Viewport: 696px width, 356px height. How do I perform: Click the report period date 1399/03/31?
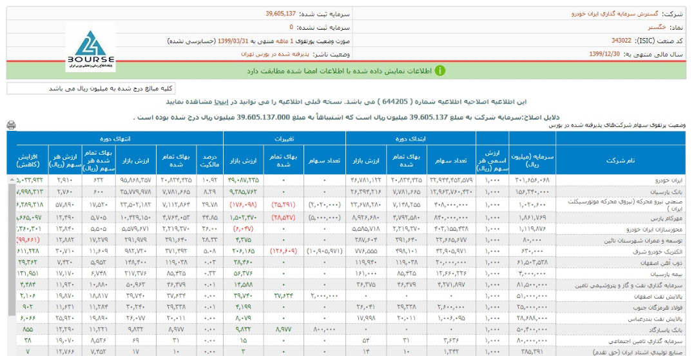[x=233, y=41]
